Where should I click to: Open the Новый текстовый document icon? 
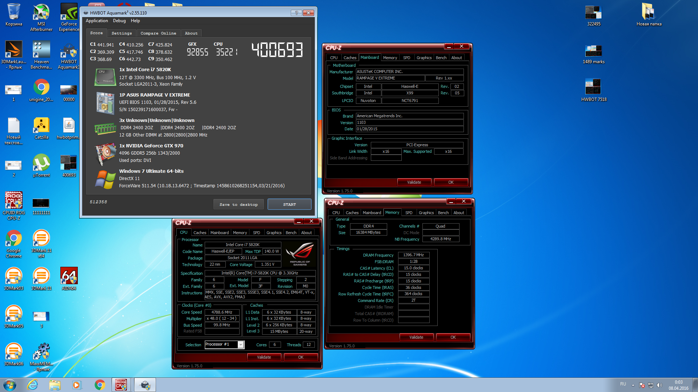point(14,131)
